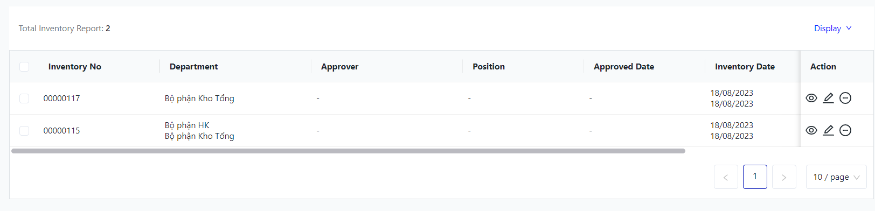Open the Display dropdown

coord(833,29)
